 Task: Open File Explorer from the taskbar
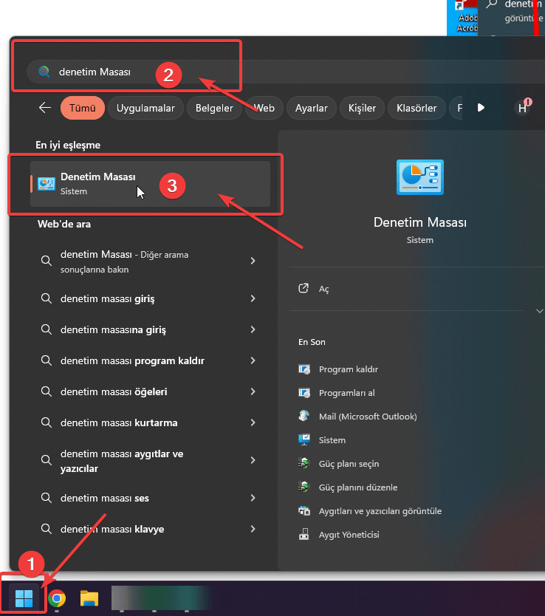pos(89,598)
